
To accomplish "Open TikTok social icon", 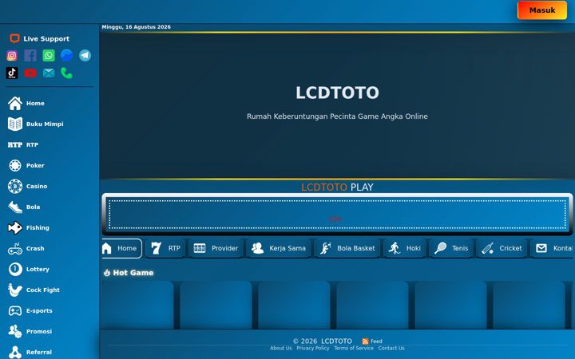I will [12, 73].
